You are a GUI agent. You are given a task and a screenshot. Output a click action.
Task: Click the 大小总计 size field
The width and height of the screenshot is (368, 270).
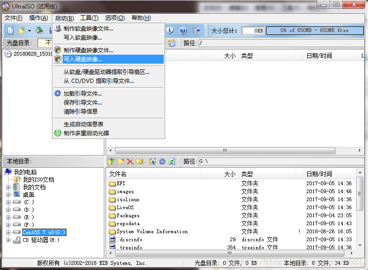tap(253, 31)
